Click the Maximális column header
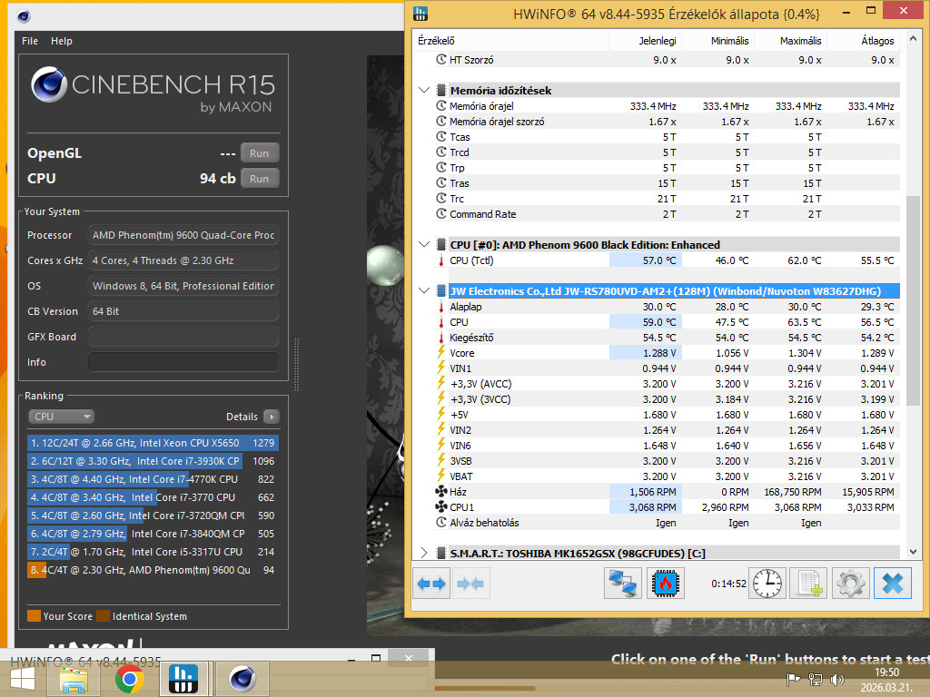This screenshot has width=930, height=697. (x=791, y=41)
